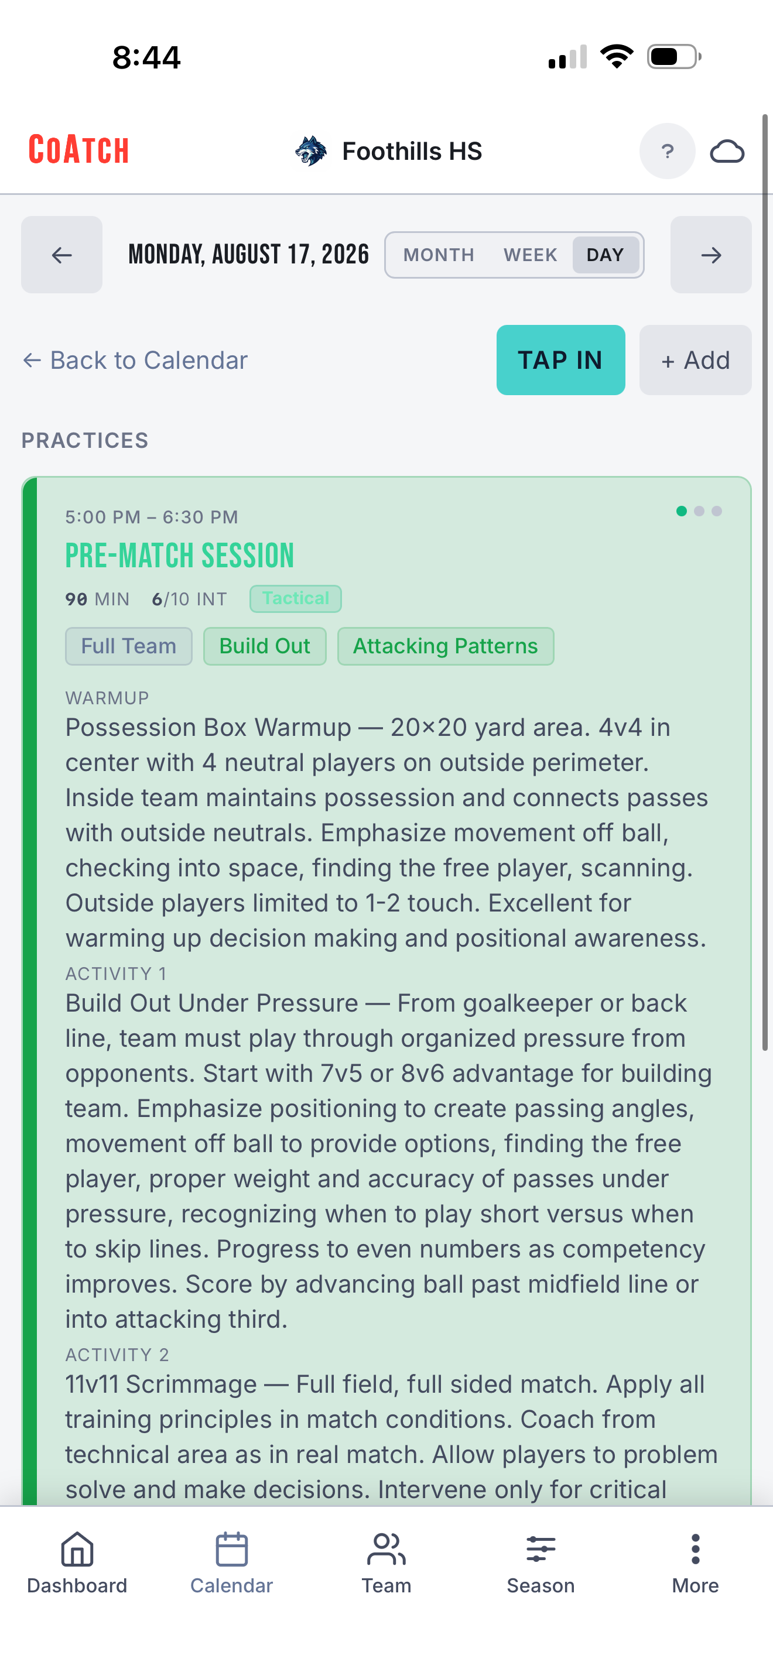
Task: Click the + Add button
Action: tap(695, 360)
